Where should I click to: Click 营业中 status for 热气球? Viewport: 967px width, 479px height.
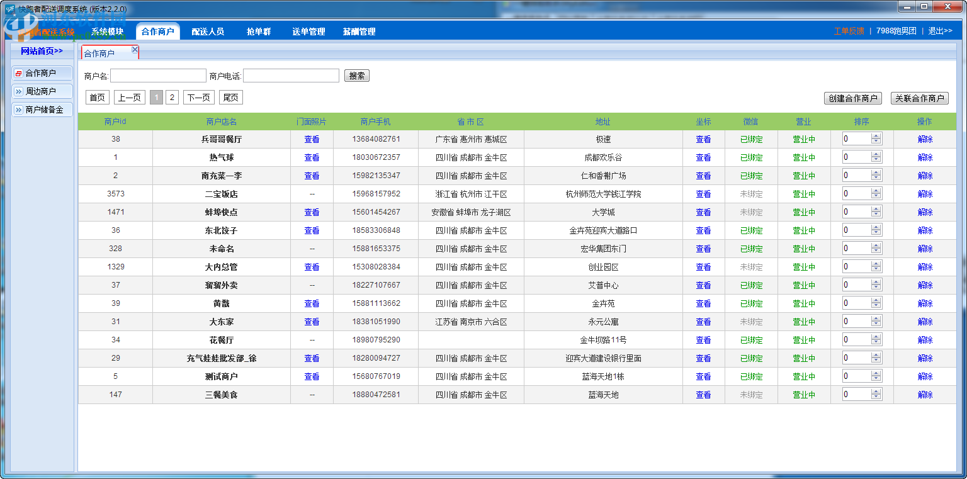click(x=804, y=157)
